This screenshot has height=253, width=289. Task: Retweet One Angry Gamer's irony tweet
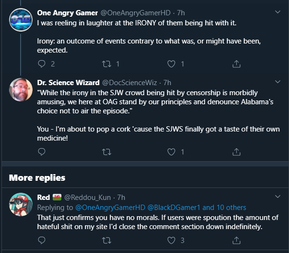coord(106,64)
